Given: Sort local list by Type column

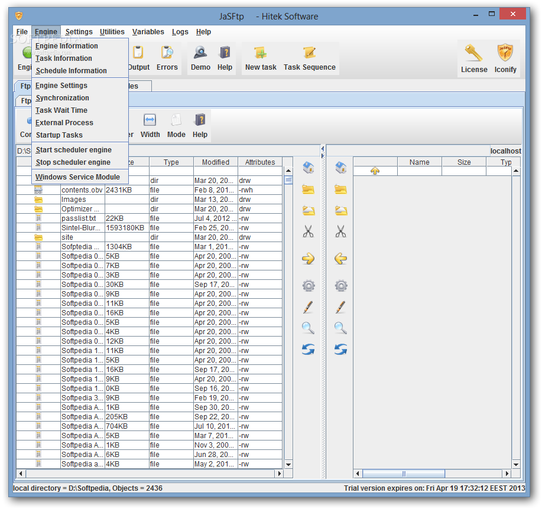Looking at the screenshot, I should 171,162.
